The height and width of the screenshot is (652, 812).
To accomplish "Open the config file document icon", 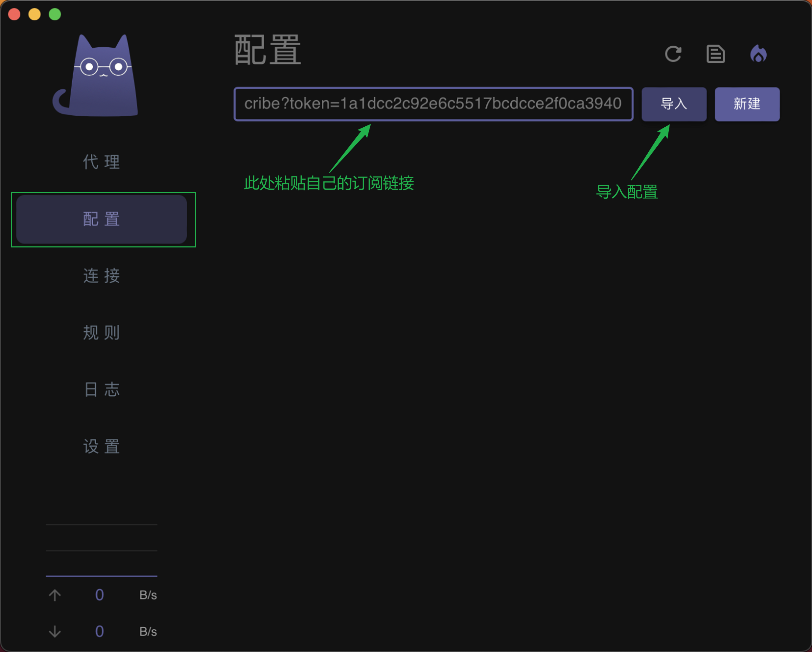I will click(x=715, y=54).
